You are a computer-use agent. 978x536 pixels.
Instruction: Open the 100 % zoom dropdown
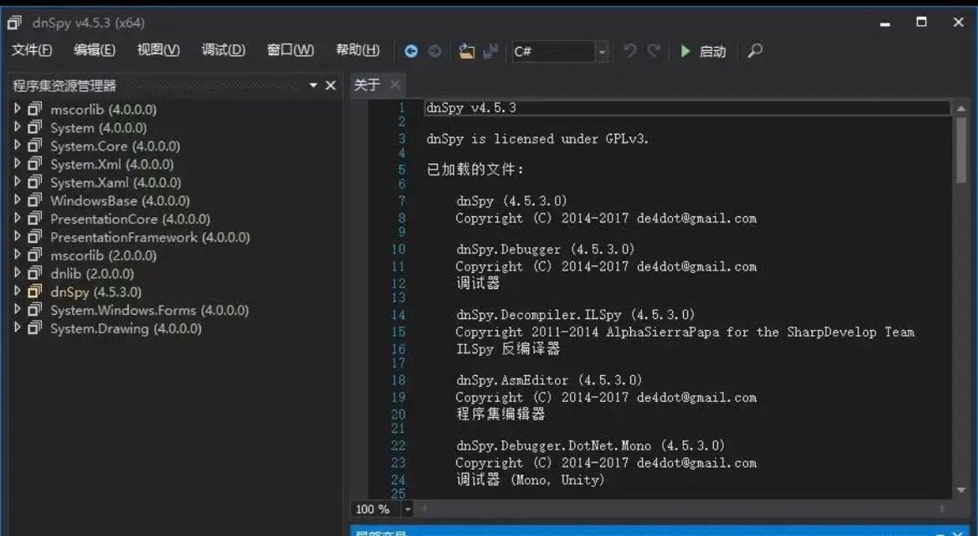407,509
